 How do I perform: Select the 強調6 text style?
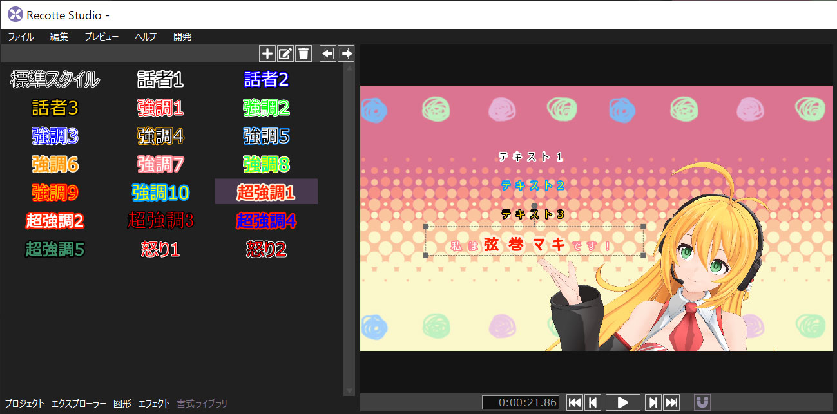point(55,164)
